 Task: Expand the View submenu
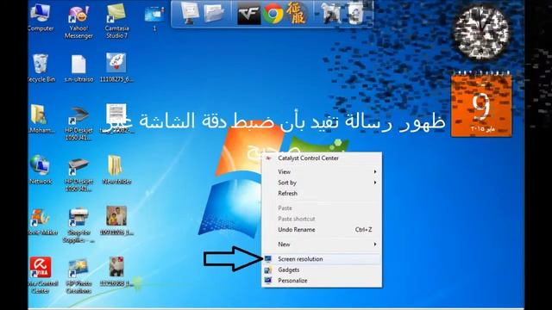coord(322,171)
